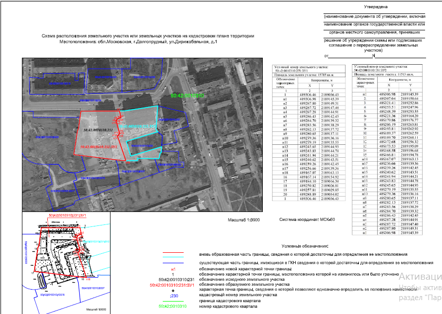Viewport: 442px width, 314px height.
Task: Click legend text 'граница кадастрового квартала'
Action: (230, 301)
